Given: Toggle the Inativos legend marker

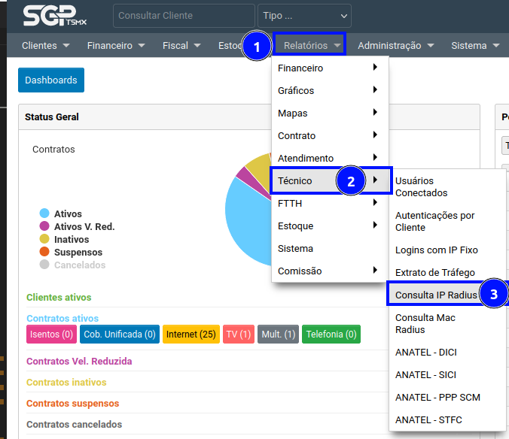Looking at the screenshot, I should [44, 240].
